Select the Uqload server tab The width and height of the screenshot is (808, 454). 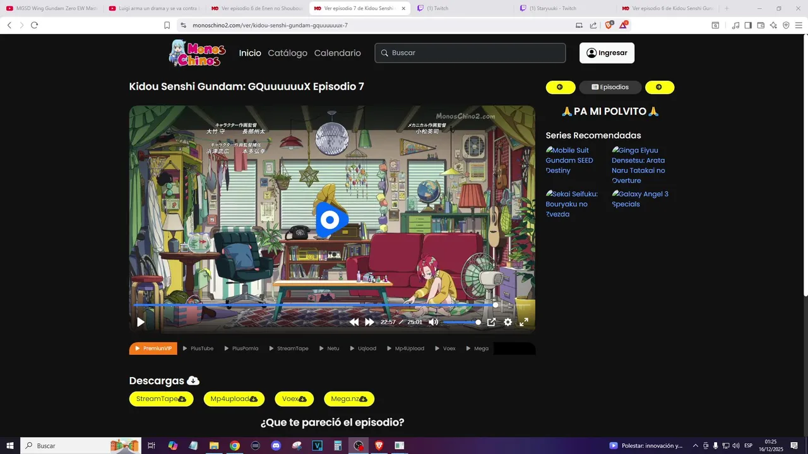pos(362,348)
